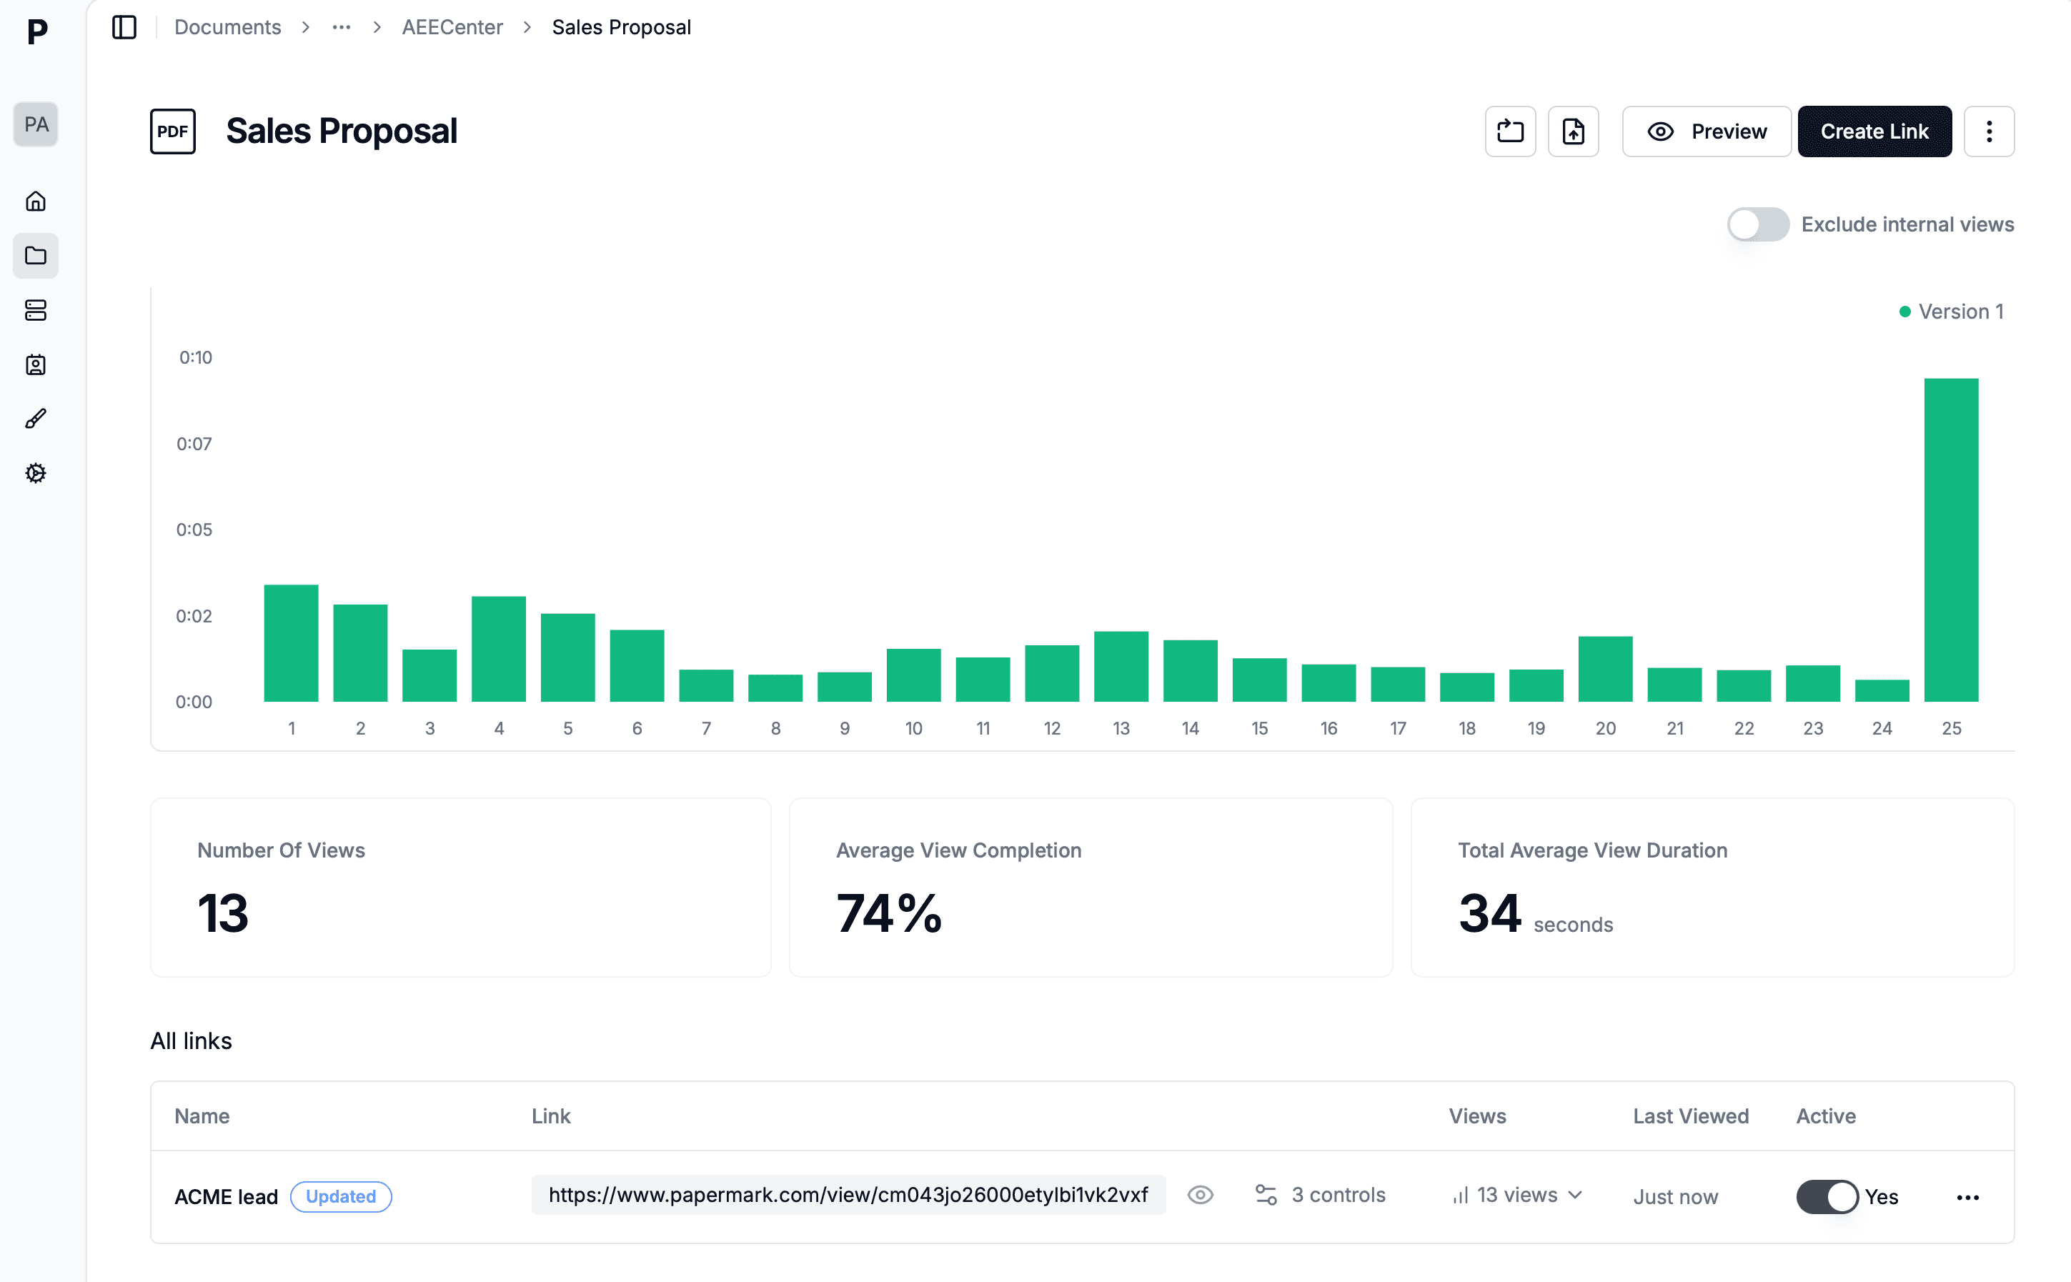Open Settings via the gear icon
The height and width of the screenshot is (1282, 2071).
click(36, 473)
